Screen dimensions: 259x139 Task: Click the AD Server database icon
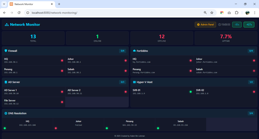coord(6,82)
